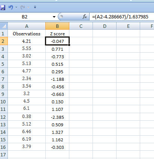Click the fill handle of cell B2

point(69,45)
